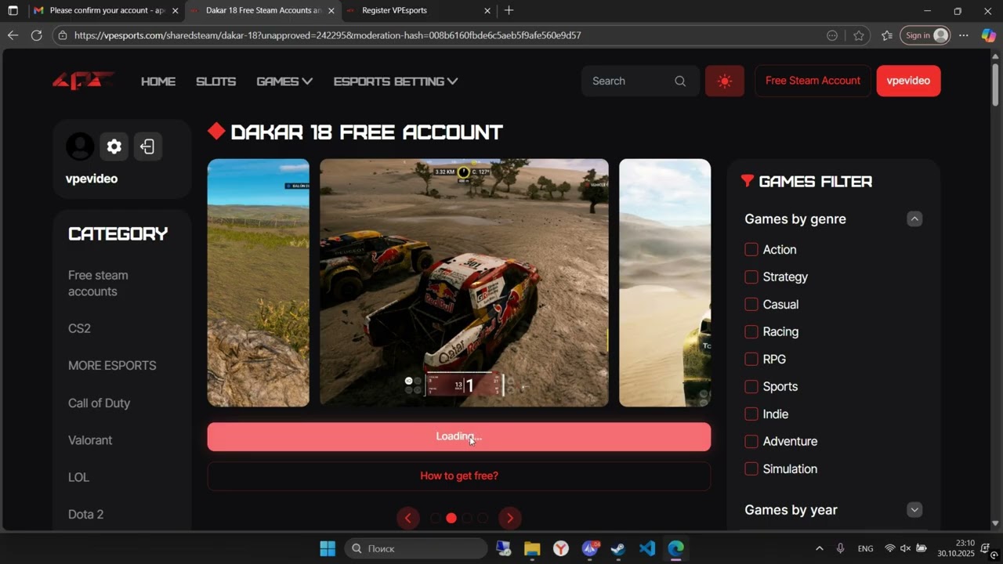Open the center Dakar 18 gameplay screenshot
1003x564 pixels.
point(464,283)
